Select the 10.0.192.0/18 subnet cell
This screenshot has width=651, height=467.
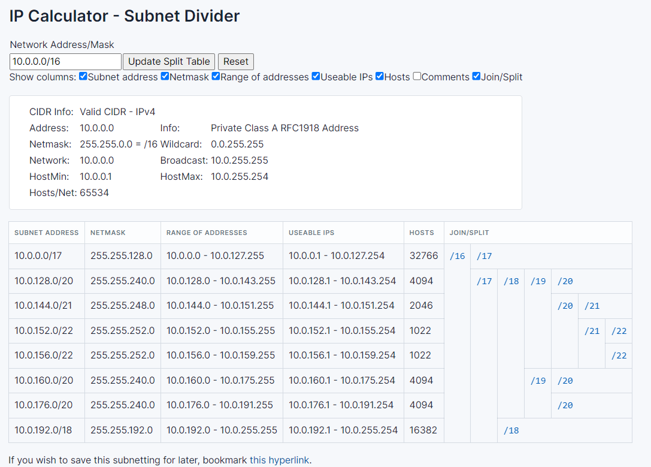47,430
